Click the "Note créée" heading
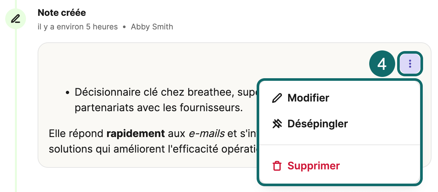This screenshot has height=192, width=438. pos(62,13)
